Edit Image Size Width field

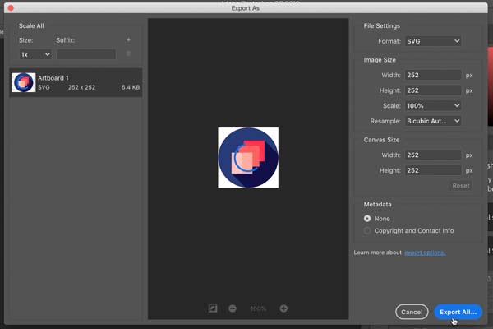[433, 75]
